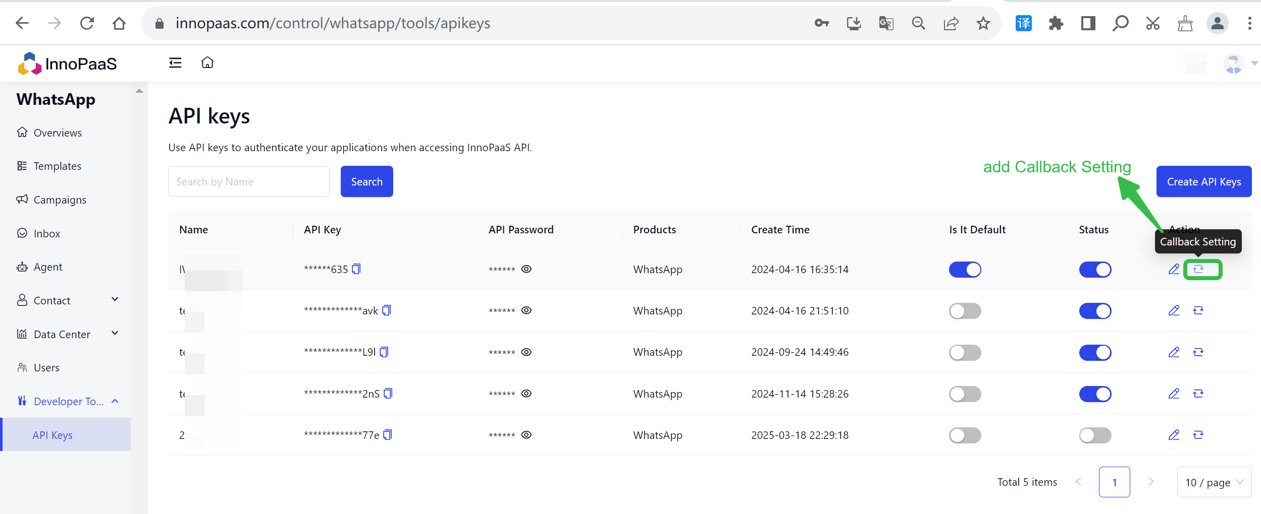
Task: Turn off Is It Default for key 635
Action: pyautogui.click(x=965, y=270)
